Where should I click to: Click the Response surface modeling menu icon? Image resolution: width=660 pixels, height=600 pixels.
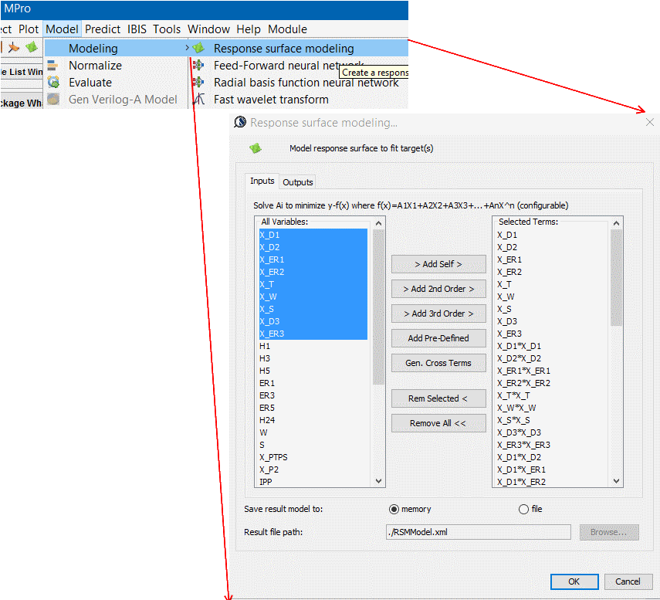pos(199,49)
